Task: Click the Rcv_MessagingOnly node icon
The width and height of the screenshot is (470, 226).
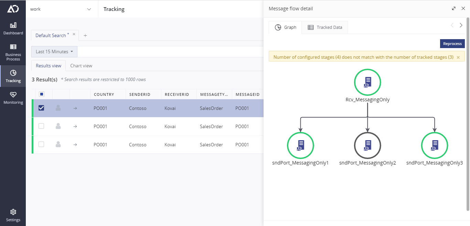Action: [367, 82]
